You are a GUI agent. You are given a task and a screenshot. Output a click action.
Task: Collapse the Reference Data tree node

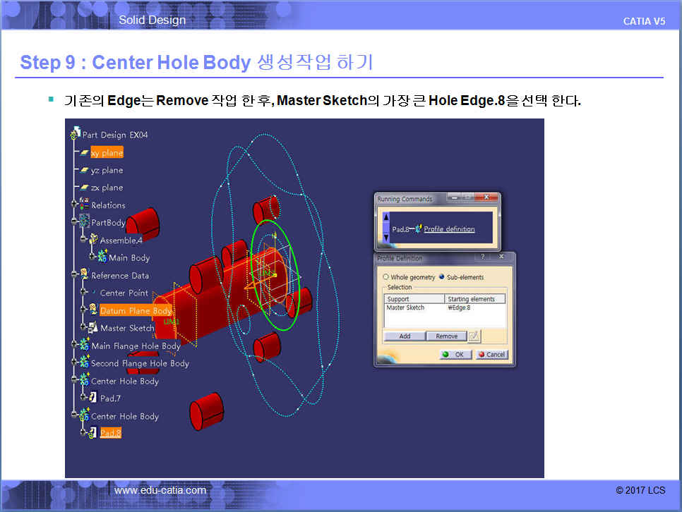point(75,275)
